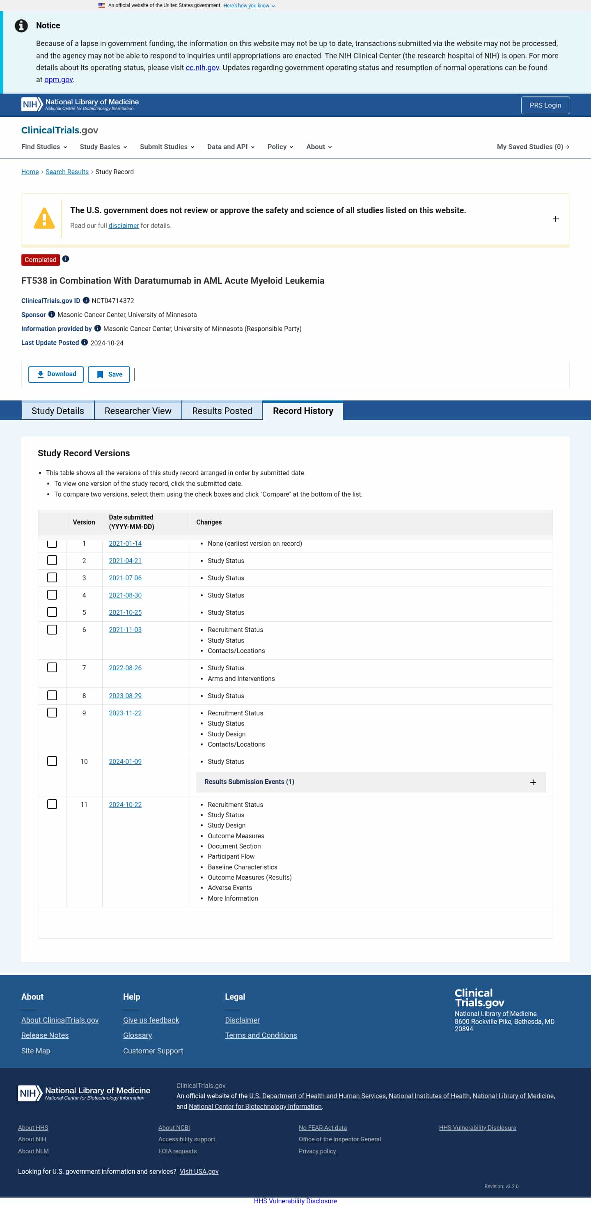This screenshot has width=591, height=1205.
Task: Select the checkbox for version 7
Action: [53, 667]
